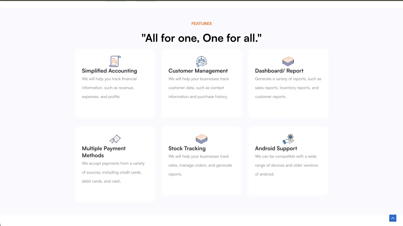
Task: Click the orange FEATURES section label
Action: [201, 23]
